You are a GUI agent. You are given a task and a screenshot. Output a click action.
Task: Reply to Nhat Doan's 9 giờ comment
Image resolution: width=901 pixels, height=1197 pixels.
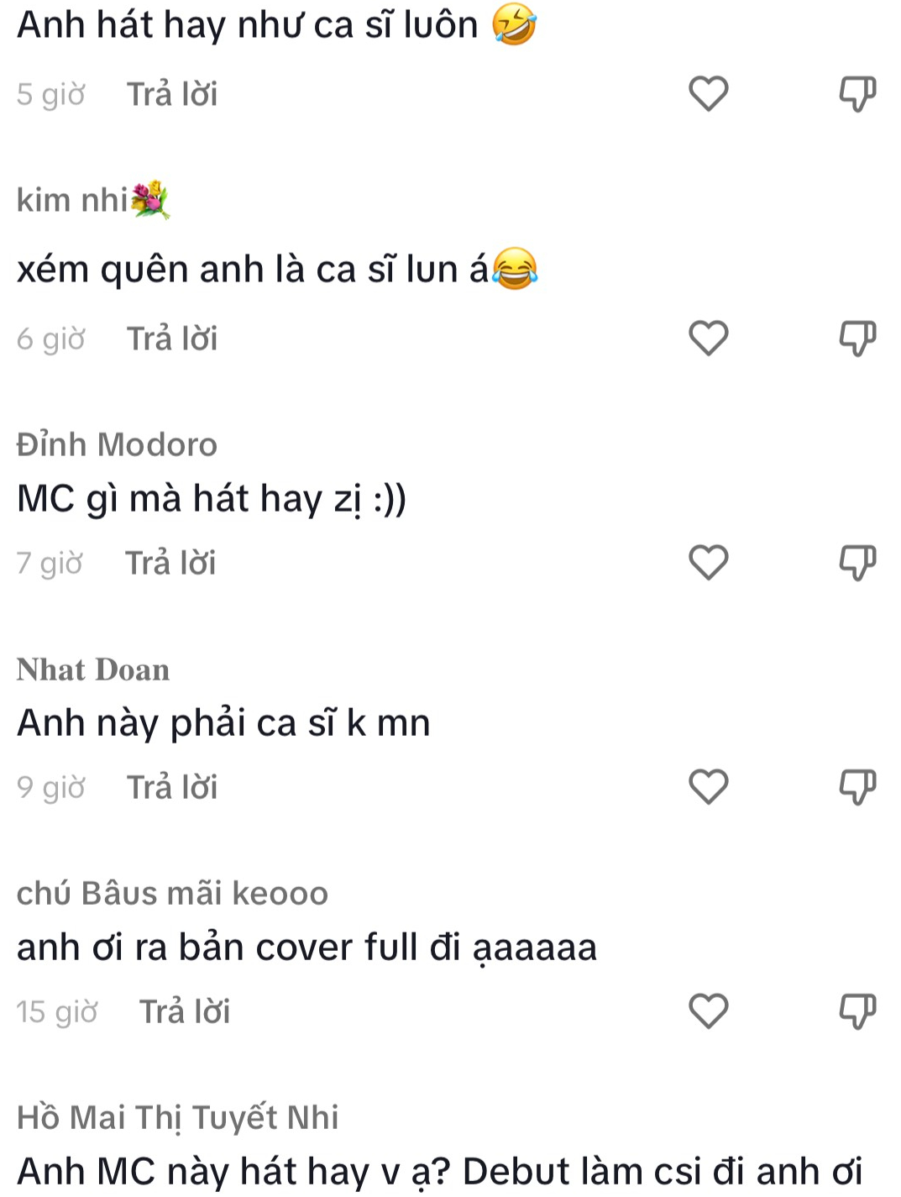(172, 787)
